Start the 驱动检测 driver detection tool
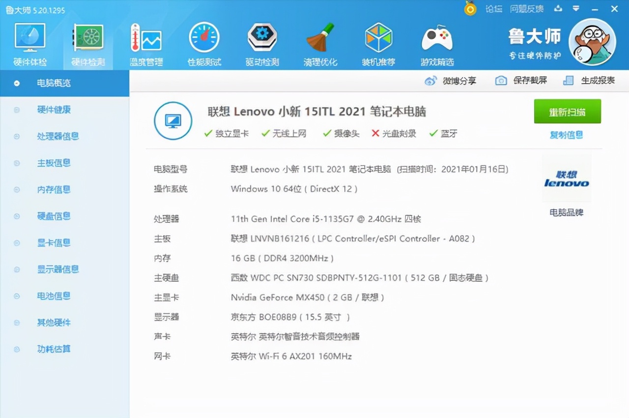 pos(262,43)
